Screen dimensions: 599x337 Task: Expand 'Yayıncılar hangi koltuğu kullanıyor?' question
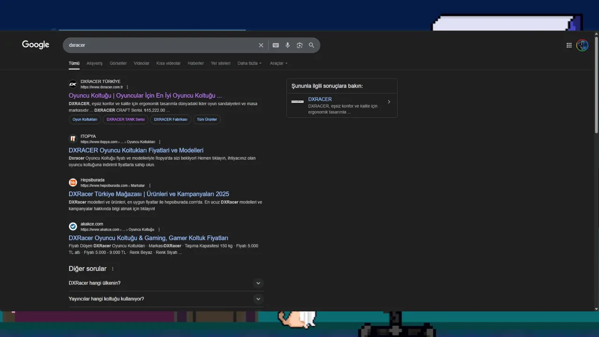(x=166, y=299)
